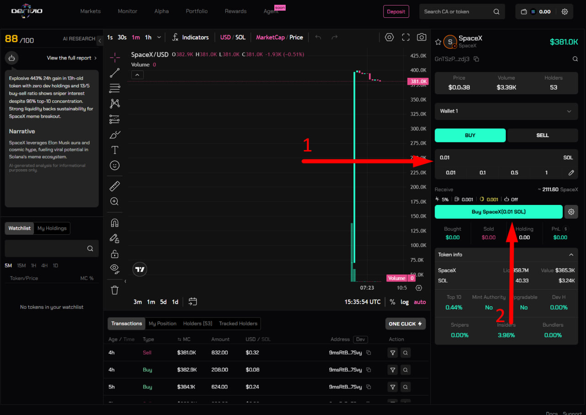Enable log scale on the chart

(x=405, y=302)
